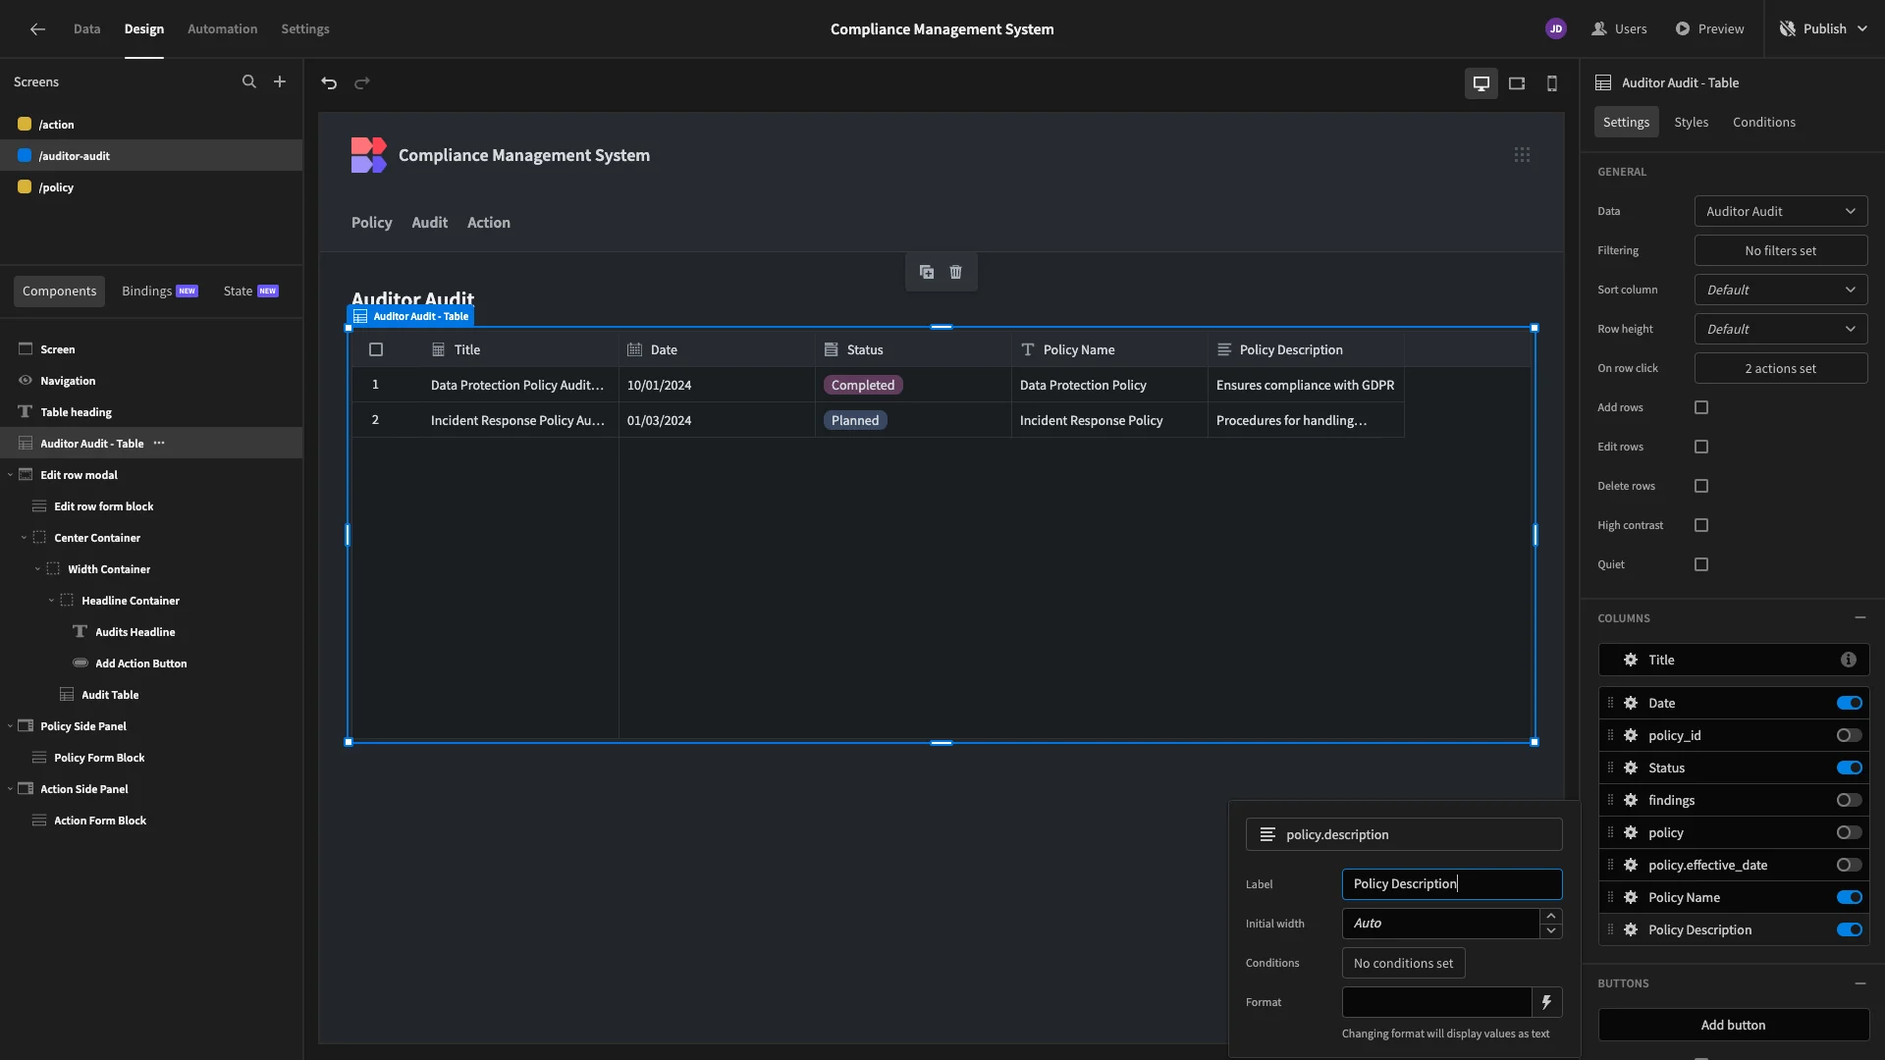Open JD user avatar
This screenshot has height=1060, width=1885.
pyautogui.click(x=1556, y=29)
